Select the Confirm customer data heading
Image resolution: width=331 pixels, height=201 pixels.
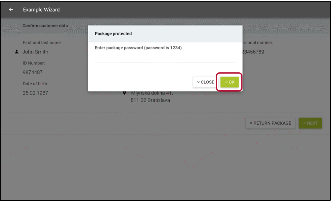pyautogui.click(x=45, y=25)
